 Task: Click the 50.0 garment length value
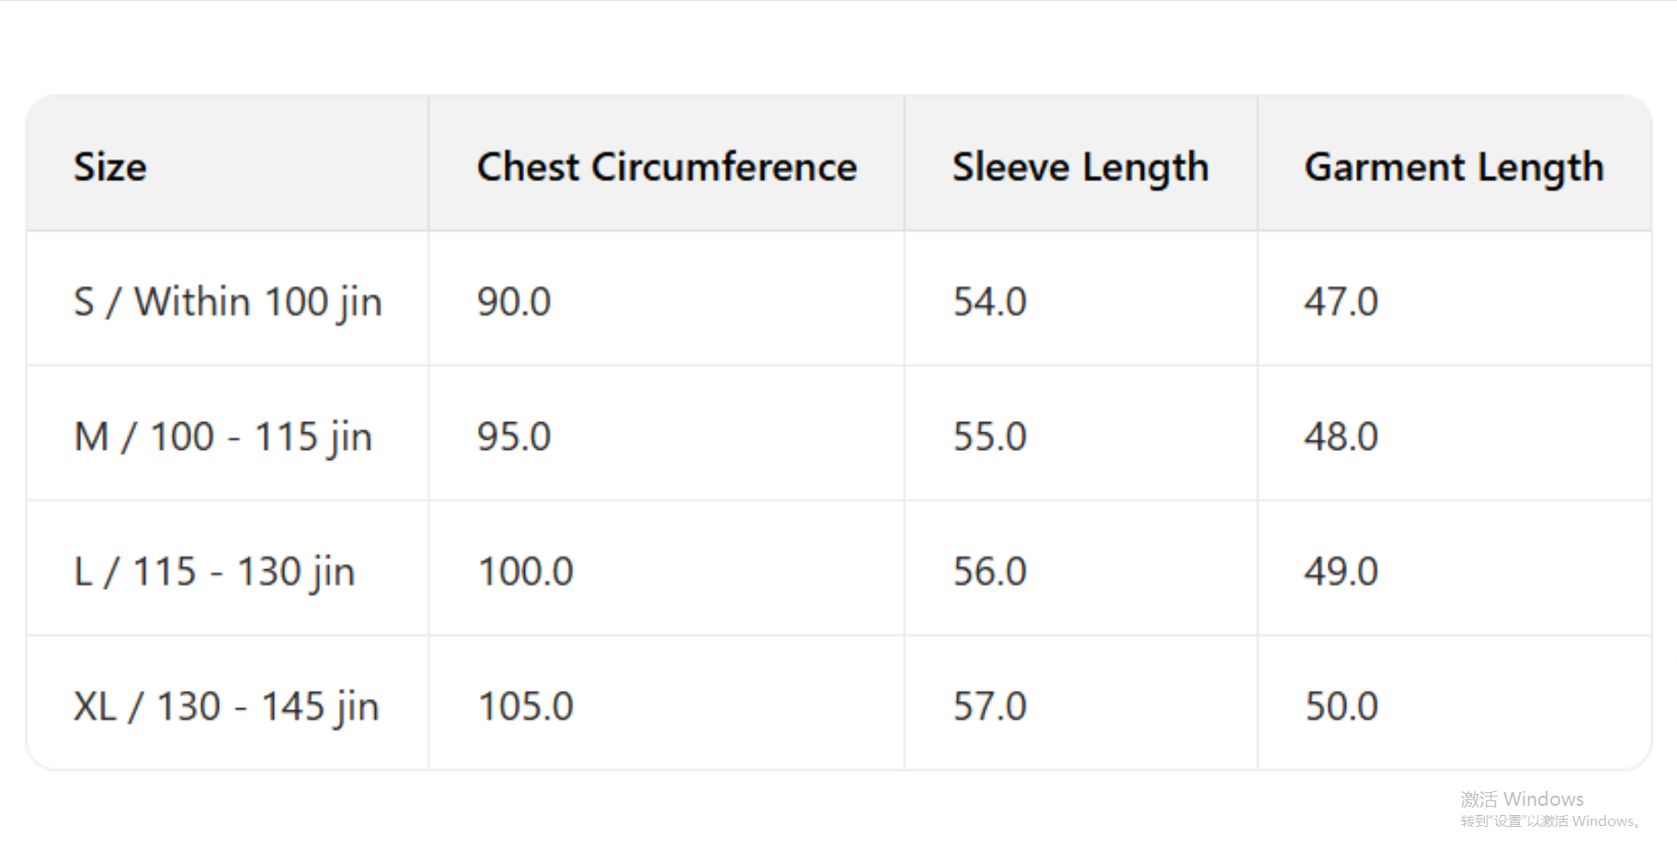click(1341, 706)
